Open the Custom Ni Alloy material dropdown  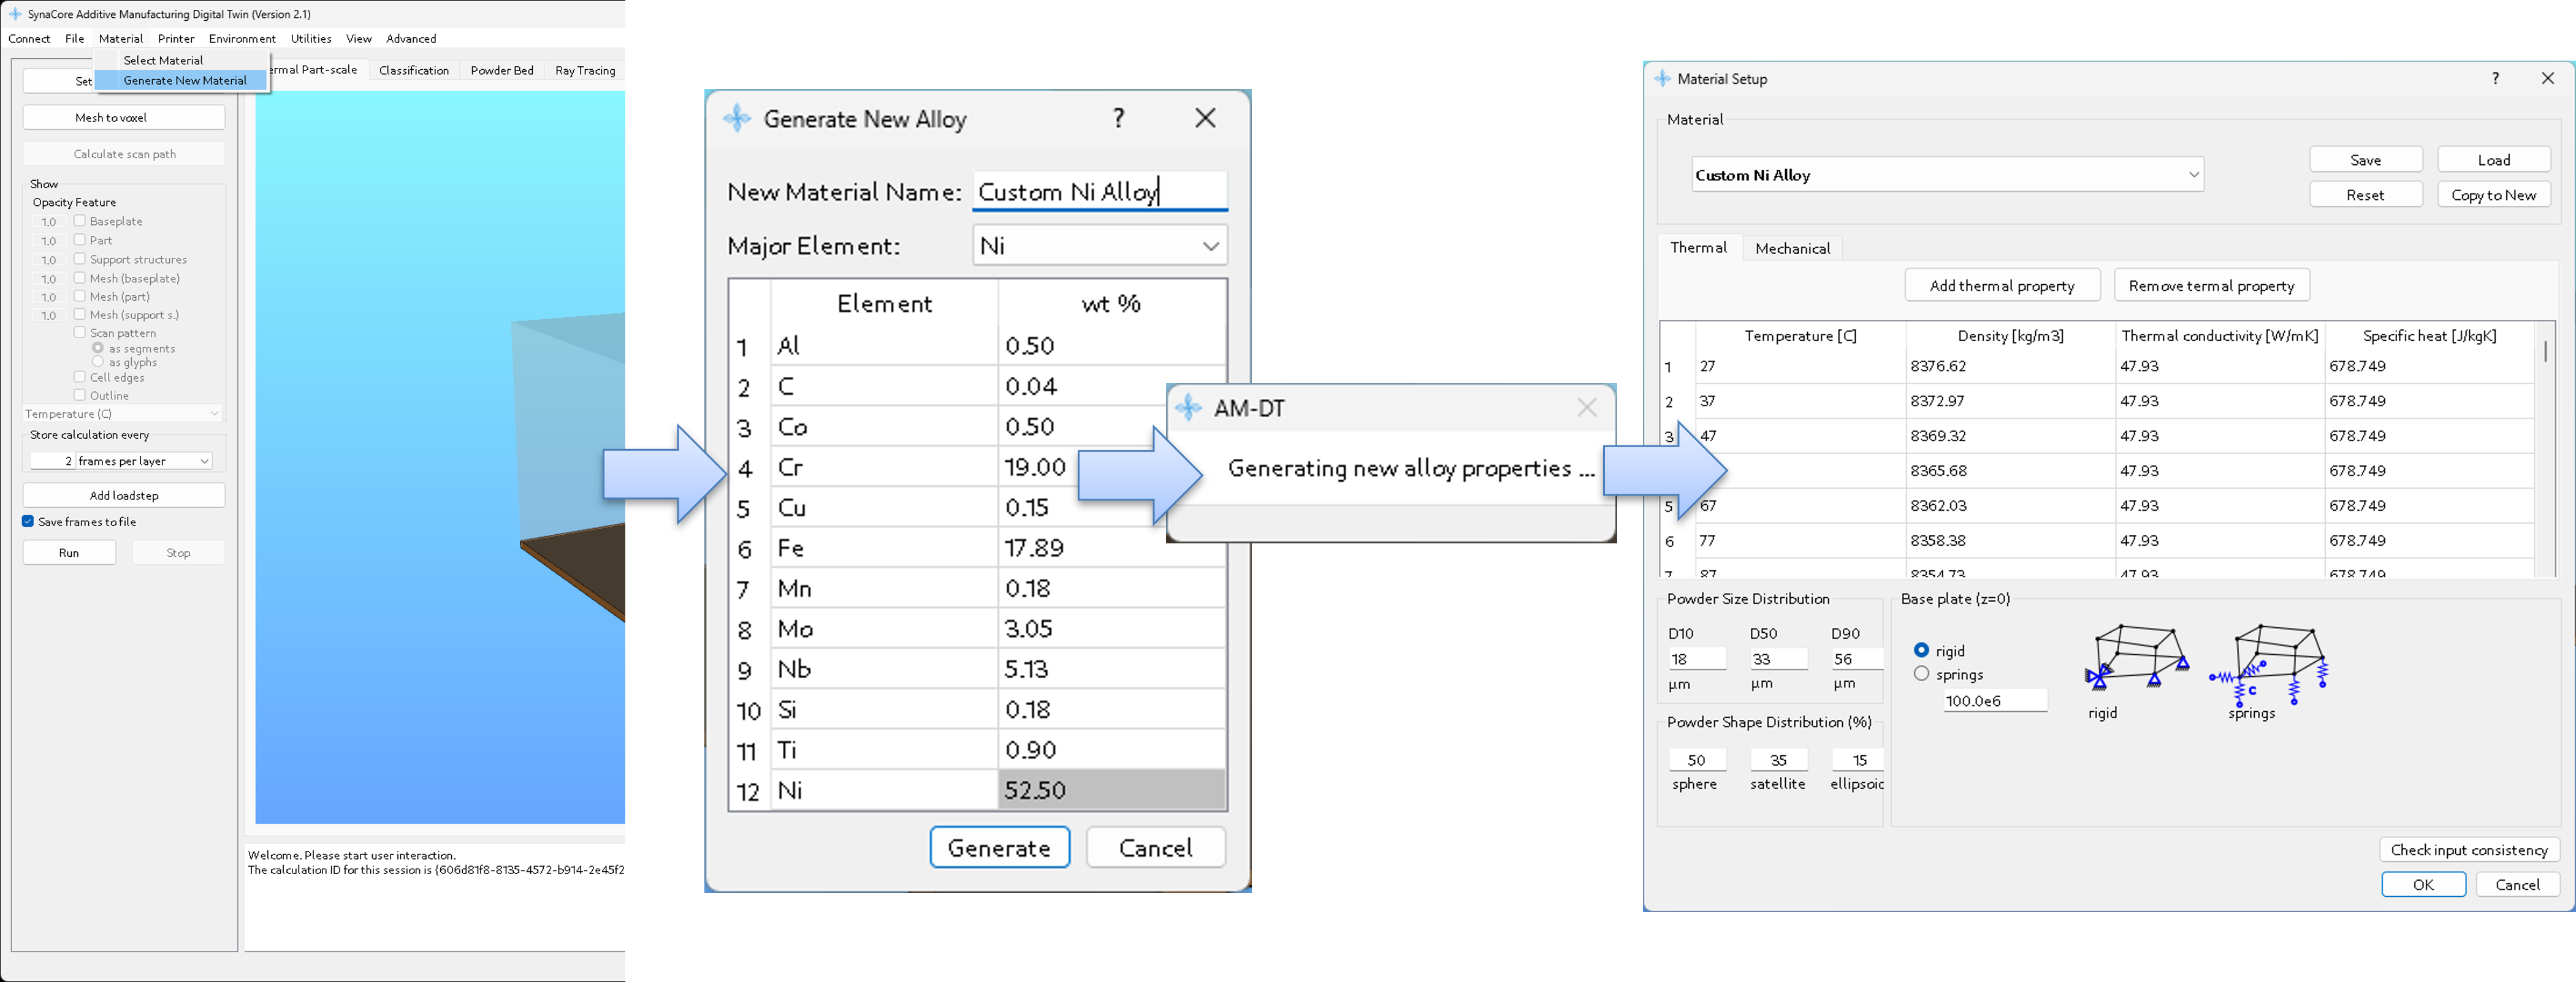(1947, 175)
